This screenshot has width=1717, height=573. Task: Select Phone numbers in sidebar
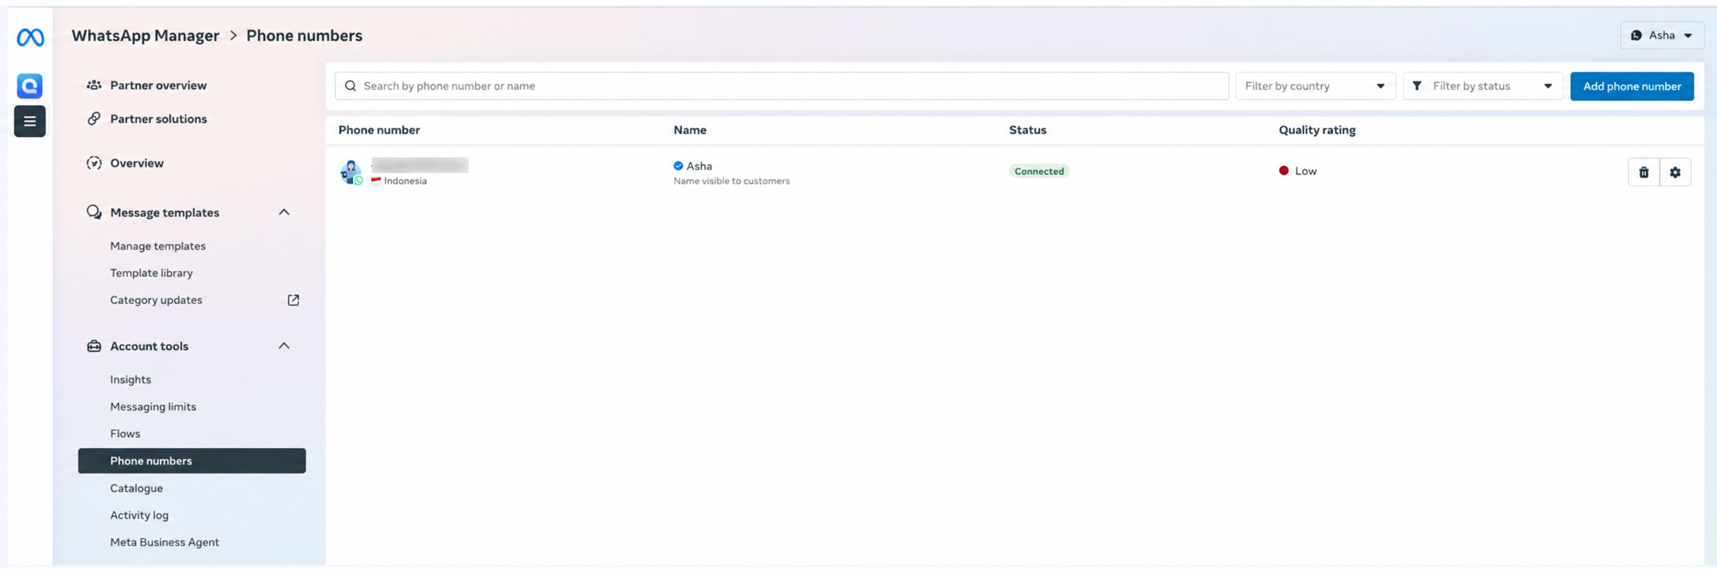coord(191,461)
